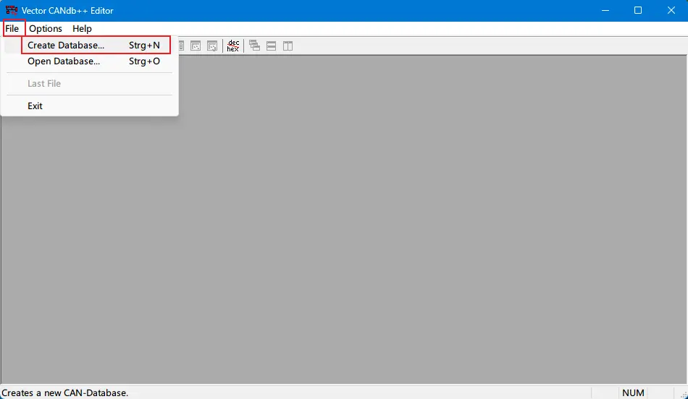
Task: Maximize the CANdb++ Editor window
Action: coord(639,11)
